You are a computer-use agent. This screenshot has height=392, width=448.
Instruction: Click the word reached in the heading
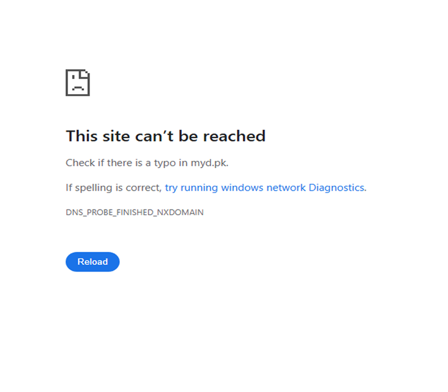coord(234,136)
